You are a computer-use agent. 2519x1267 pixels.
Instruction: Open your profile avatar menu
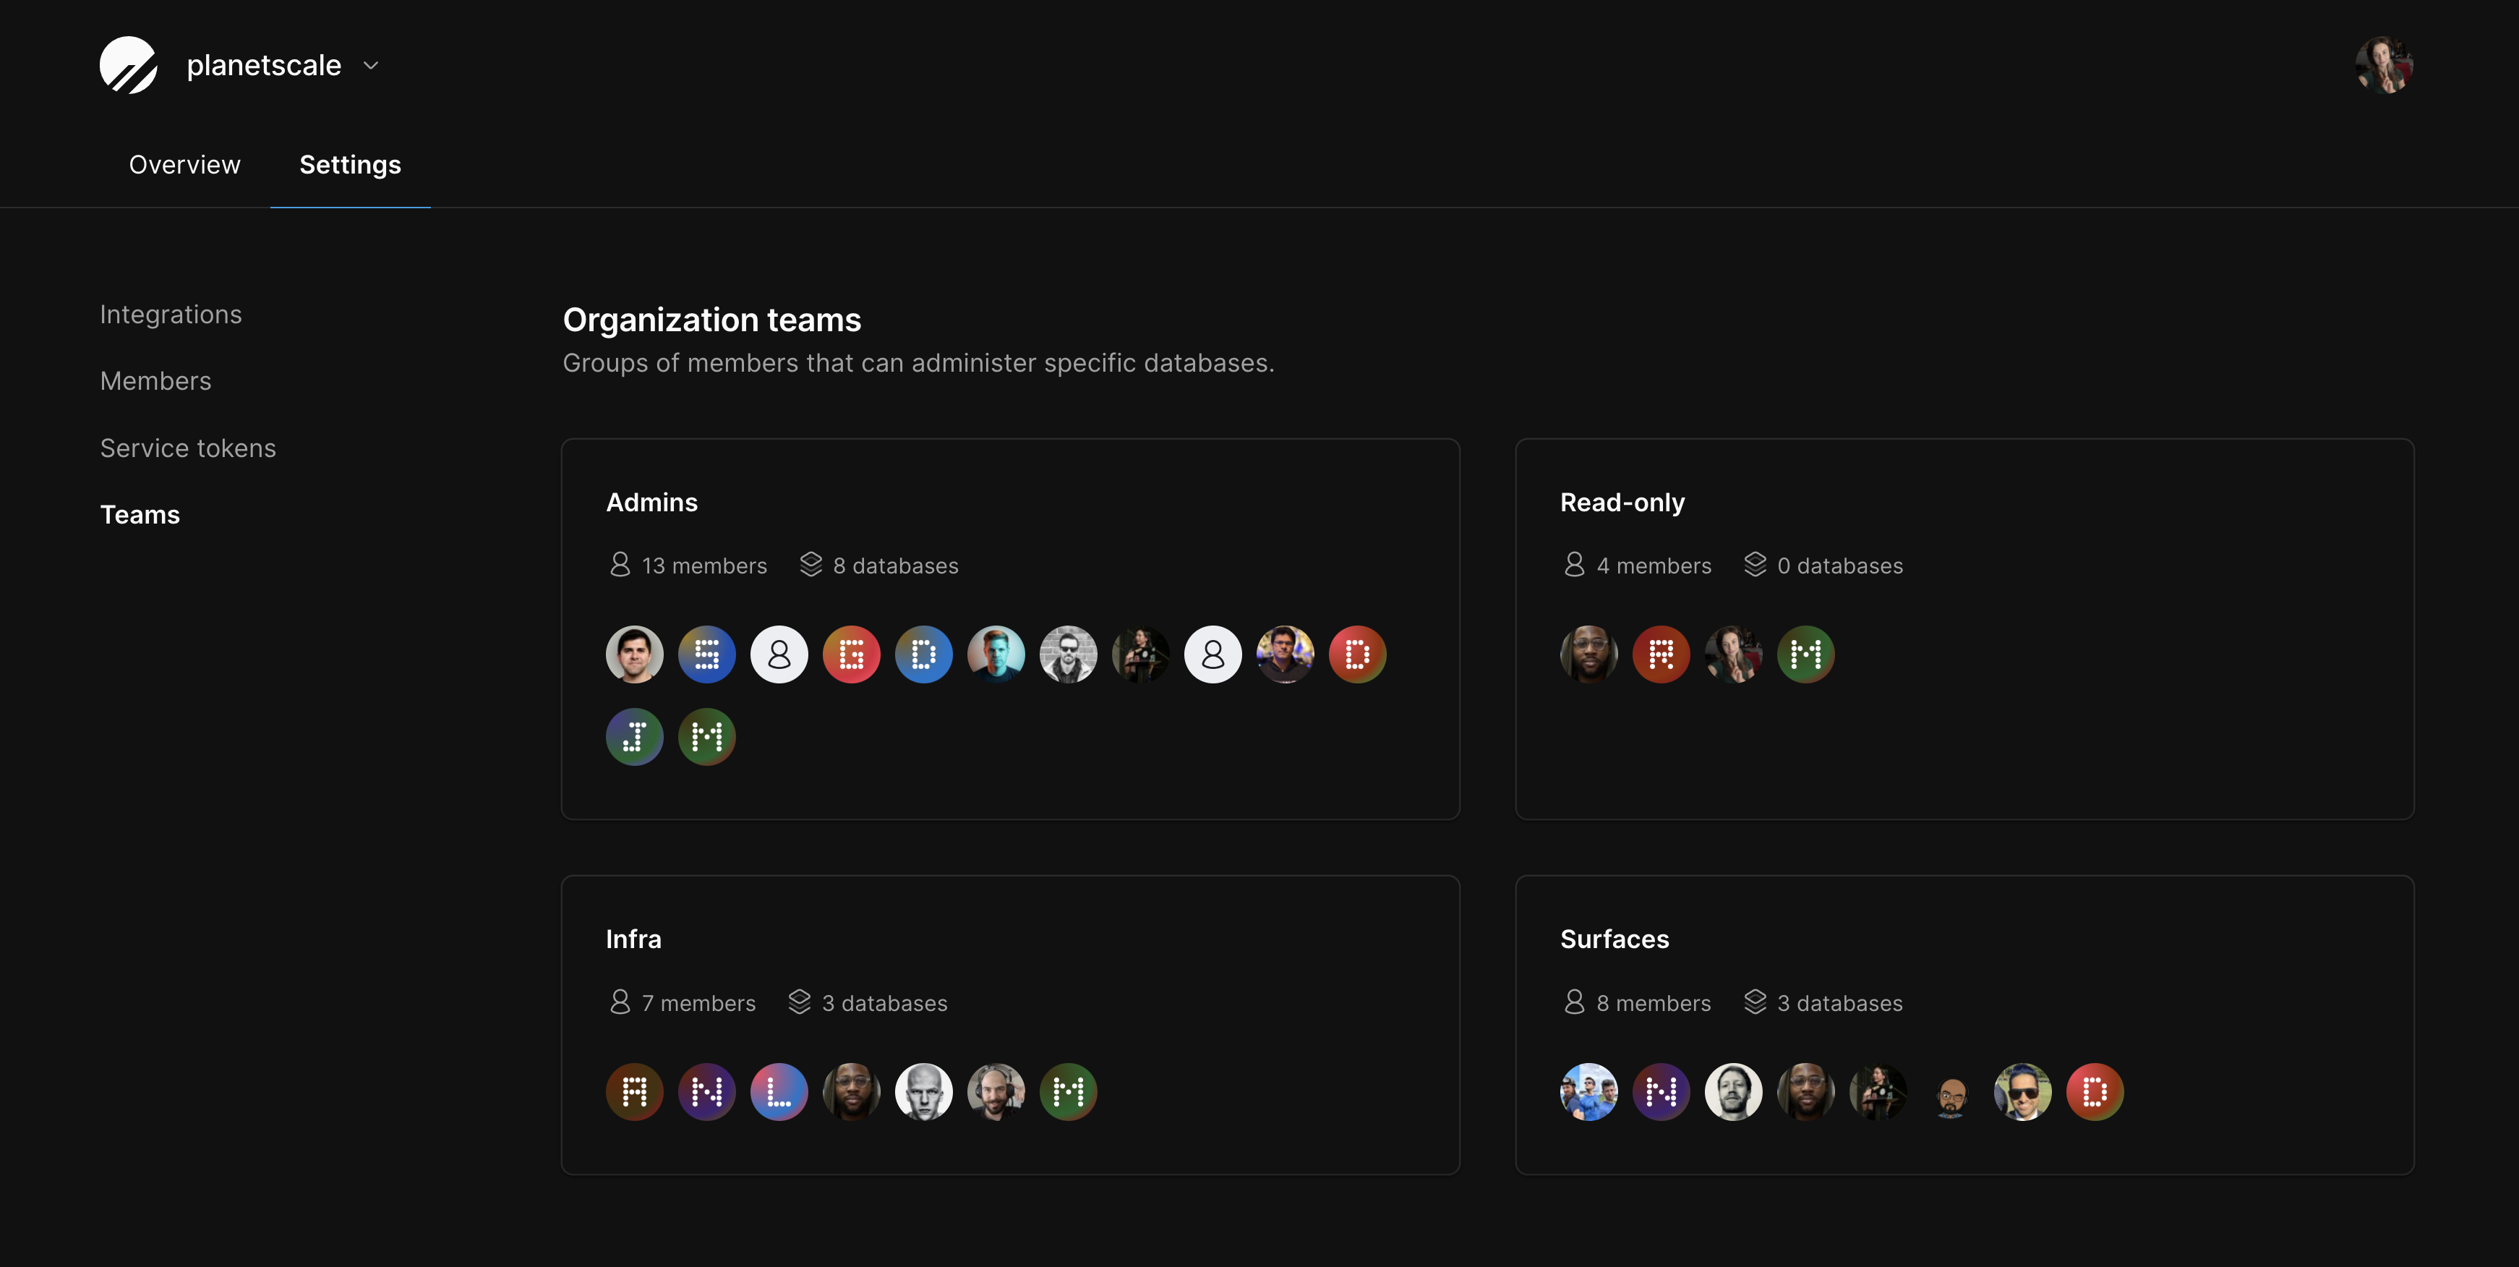(x=2384, y=64)
